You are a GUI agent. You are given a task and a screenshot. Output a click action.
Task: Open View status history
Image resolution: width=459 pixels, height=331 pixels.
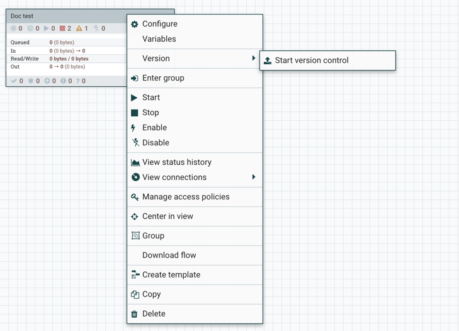click(176, 162)
